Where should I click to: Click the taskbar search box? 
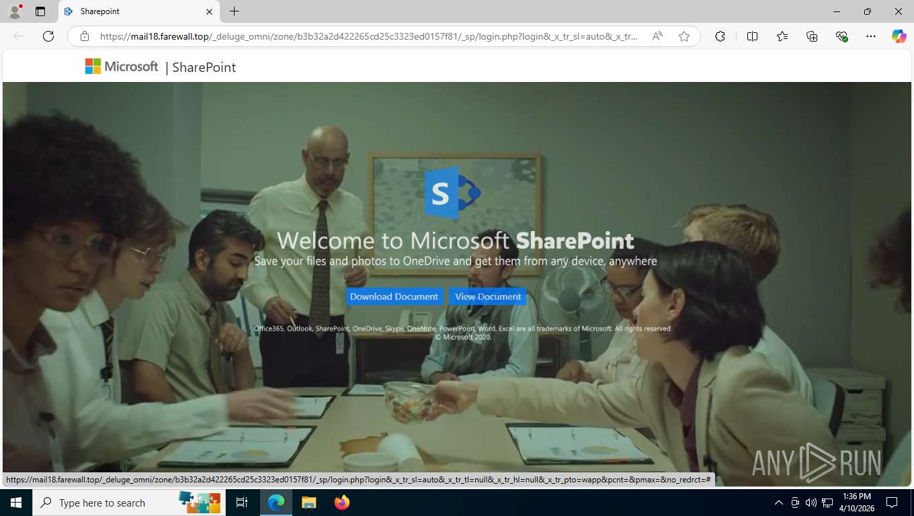click(x=129, y=503)
